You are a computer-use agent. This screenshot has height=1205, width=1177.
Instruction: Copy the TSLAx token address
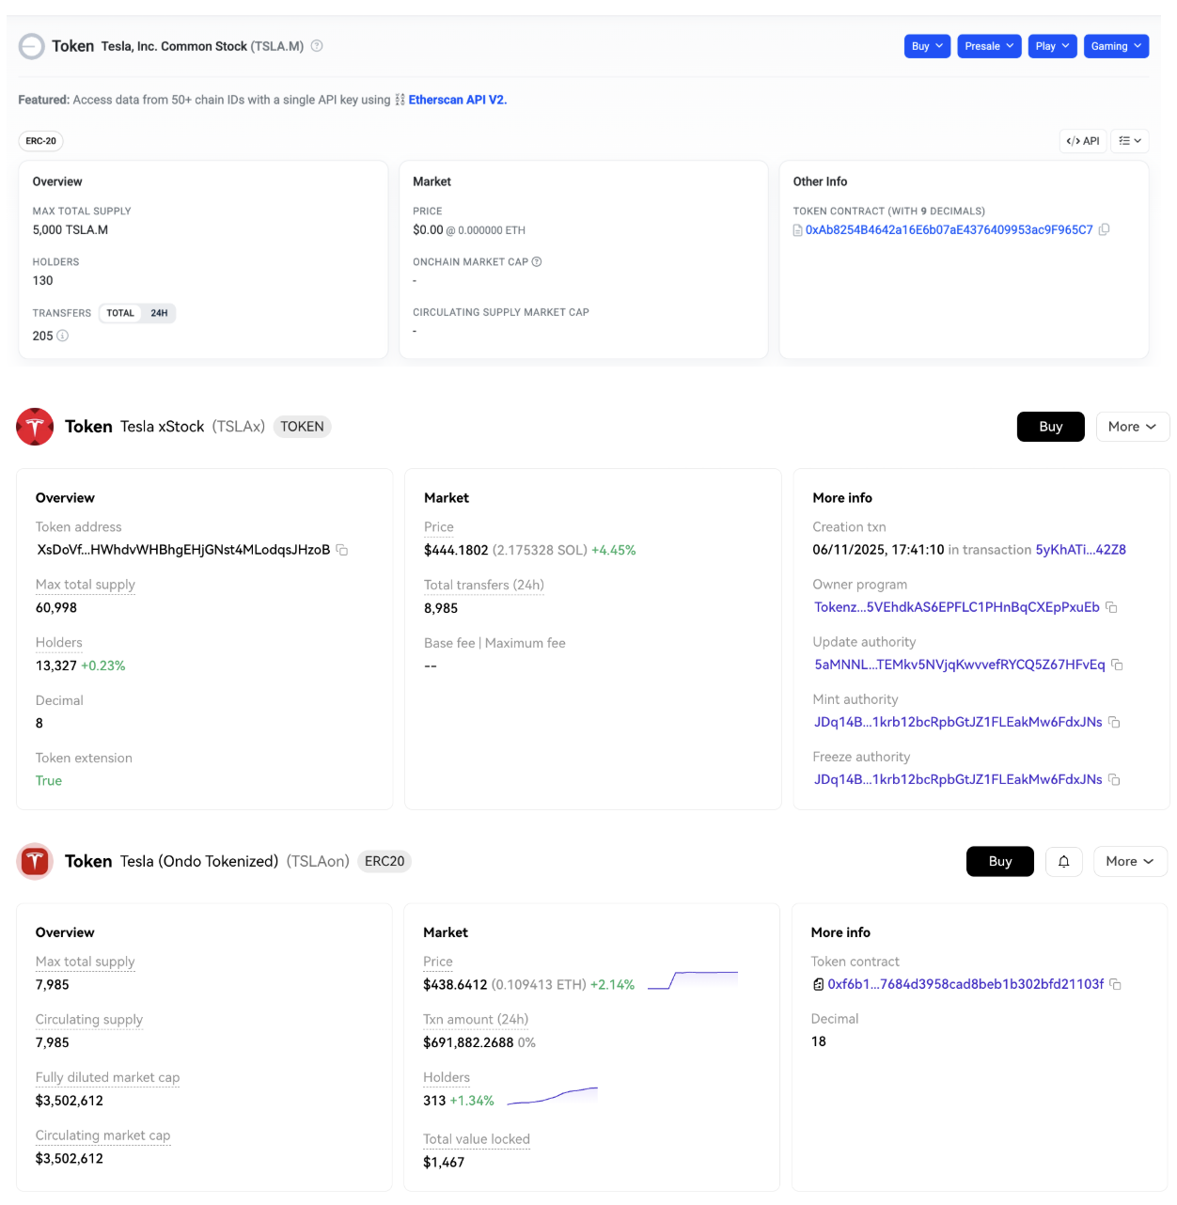click(342, 550)
